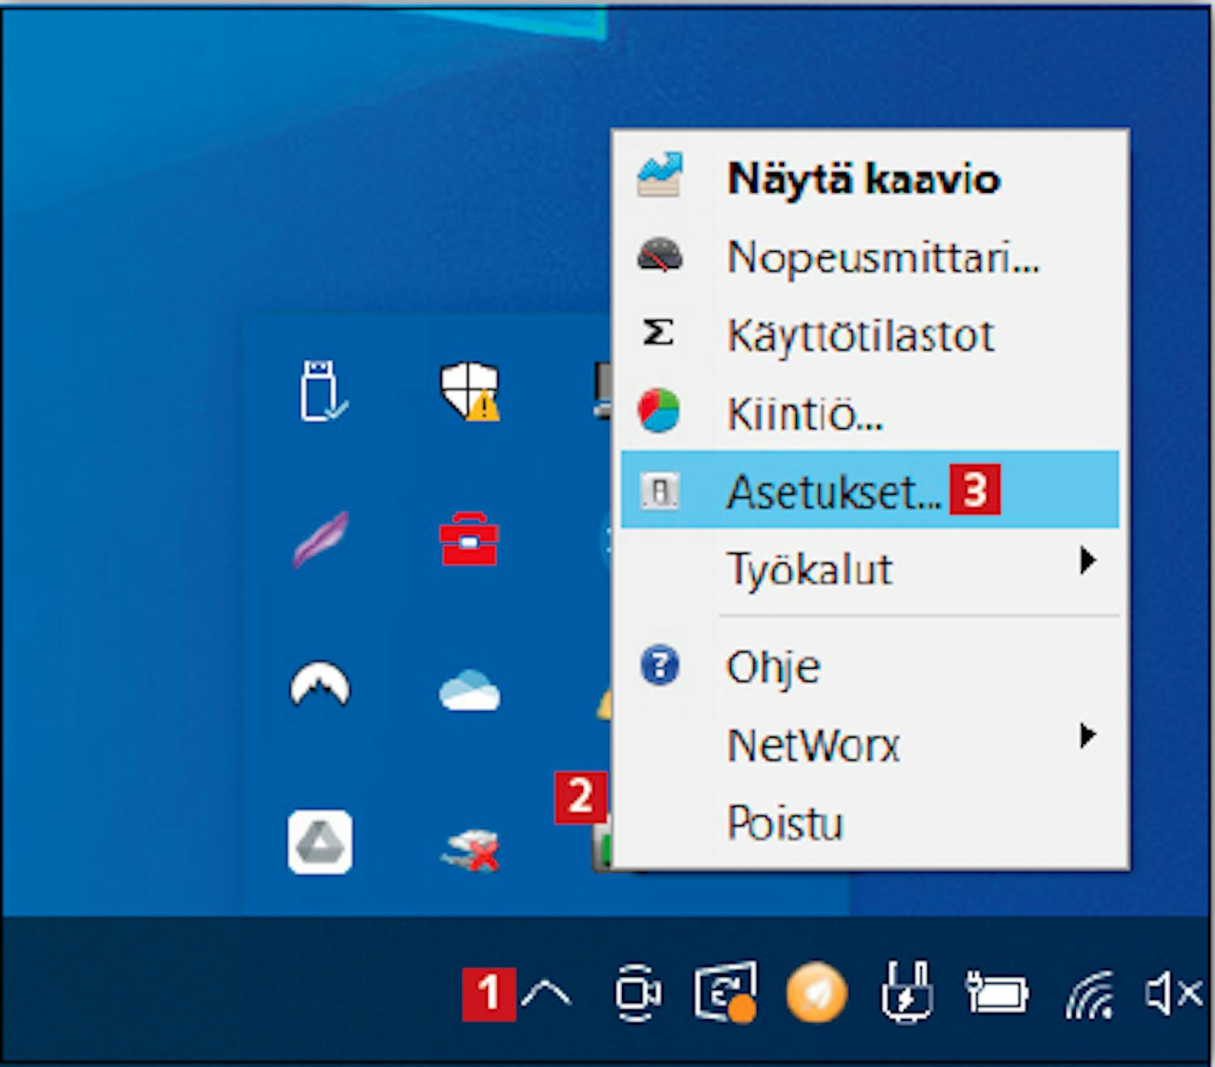Viewport: 1215px width, 1067px height.
Task: Open the Google Drive tray icon
Action: pyautogui.click(x=320, y=842)
